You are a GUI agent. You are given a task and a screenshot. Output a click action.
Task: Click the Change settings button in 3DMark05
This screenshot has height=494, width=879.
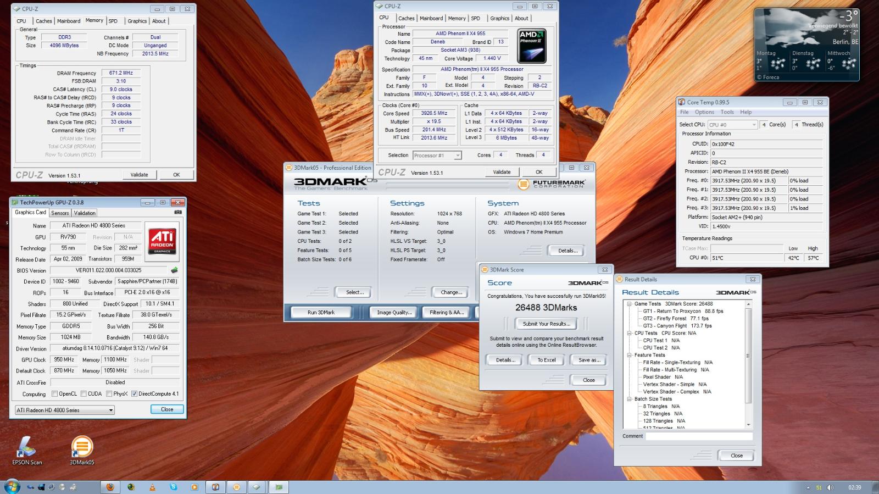coord(452,292)
